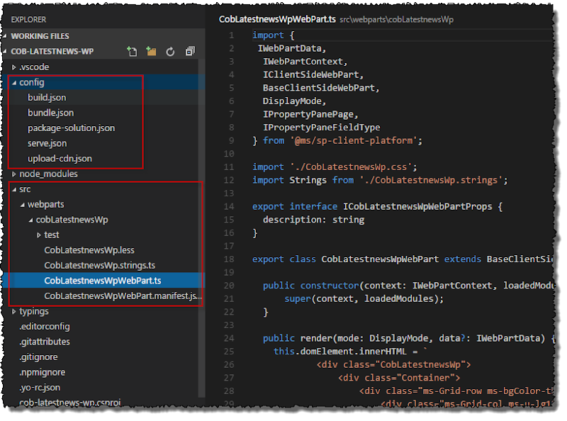Collapse the WORKING FILES section
The image size is (567, 421).
pos(5,36)
